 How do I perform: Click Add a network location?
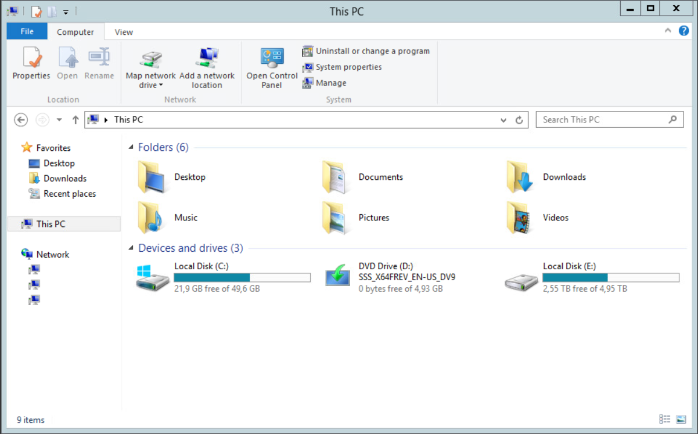pos(207,68)
